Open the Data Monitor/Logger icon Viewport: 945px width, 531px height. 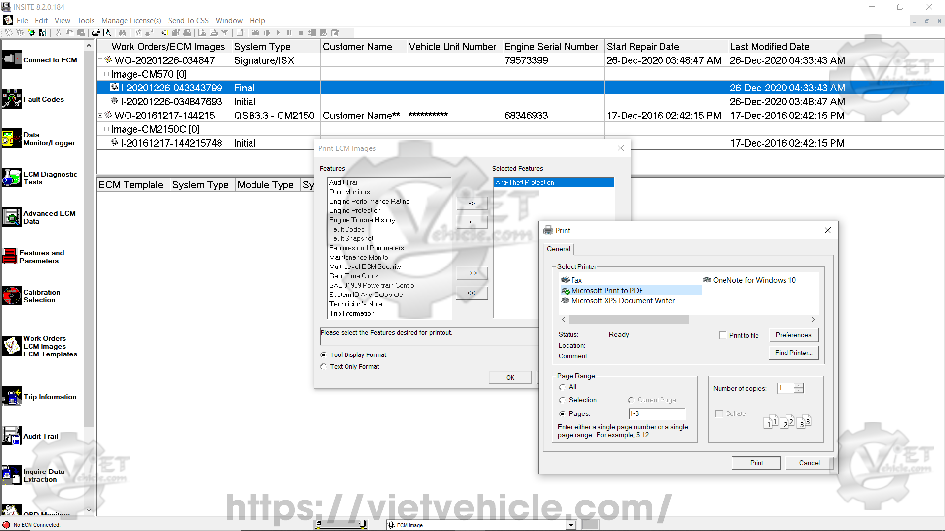[12, 139]
